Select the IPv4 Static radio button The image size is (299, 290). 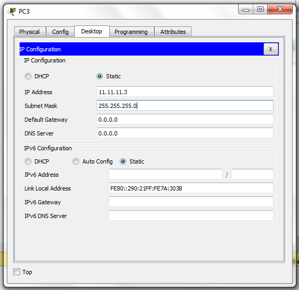pyautogui.click(x=100, y=76)
